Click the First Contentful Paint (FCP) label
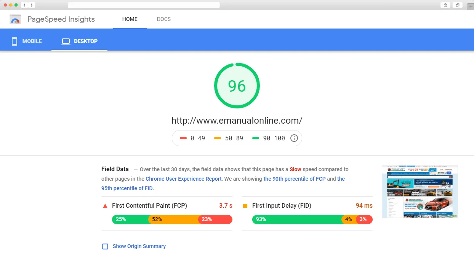This screenshot has height=264, width=474. [x=149, y=206]
